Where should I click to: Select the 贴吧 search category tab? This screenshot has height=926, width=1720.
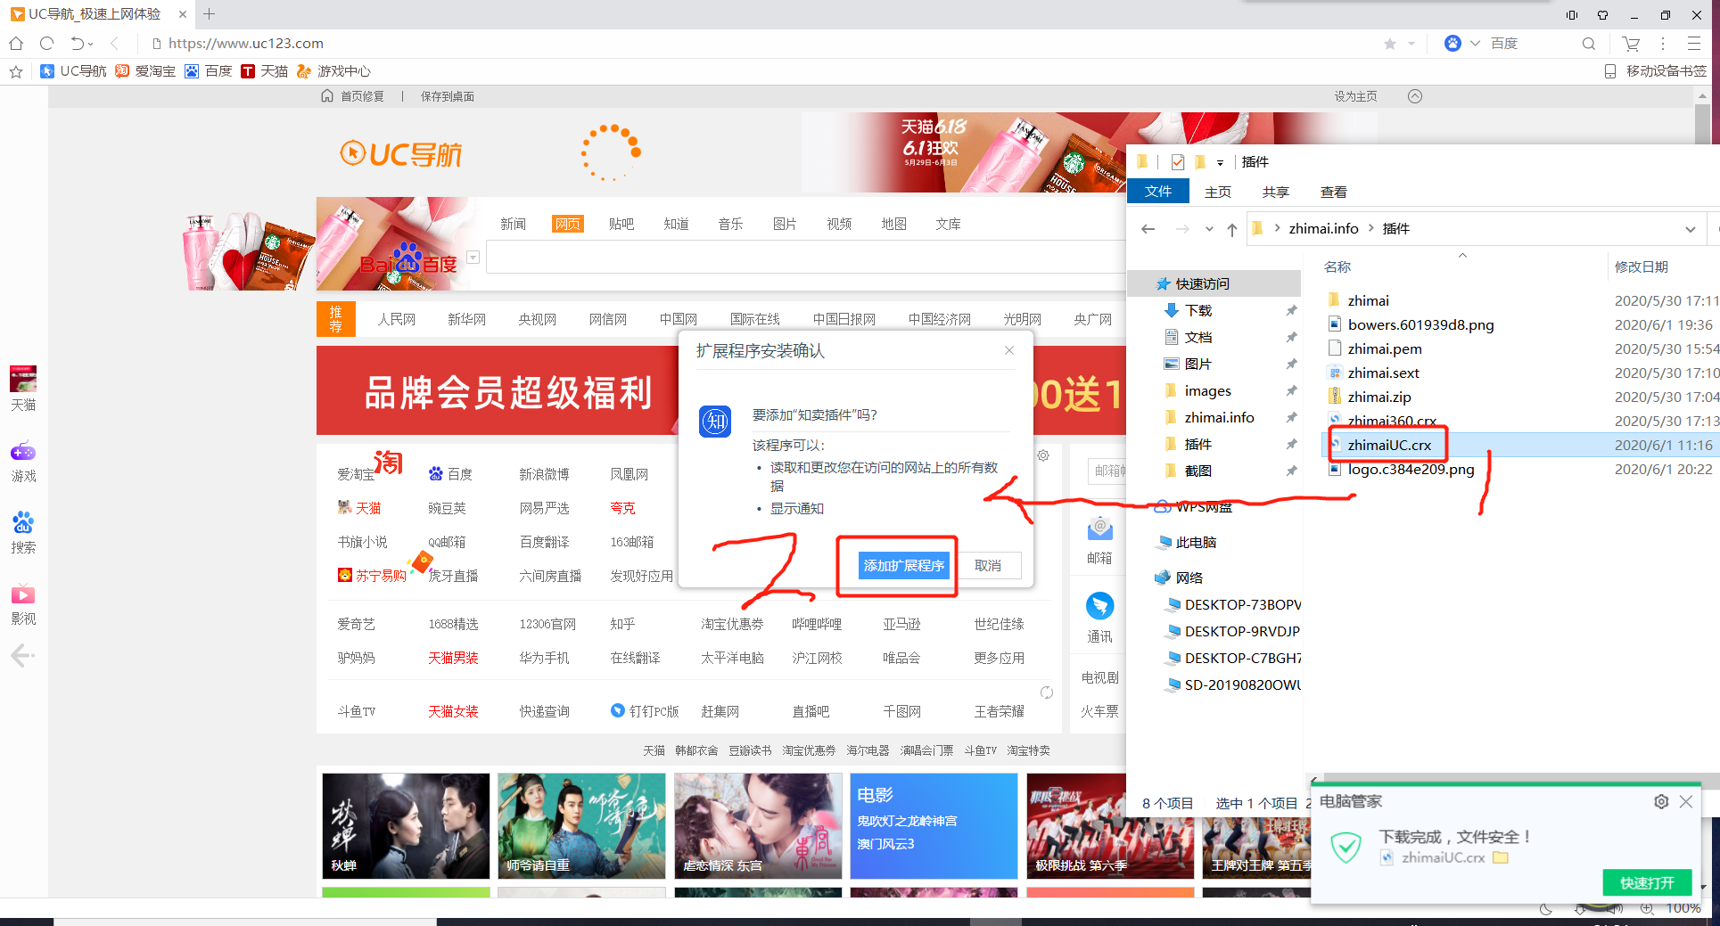pyautogui.click(x=621, y=224)
